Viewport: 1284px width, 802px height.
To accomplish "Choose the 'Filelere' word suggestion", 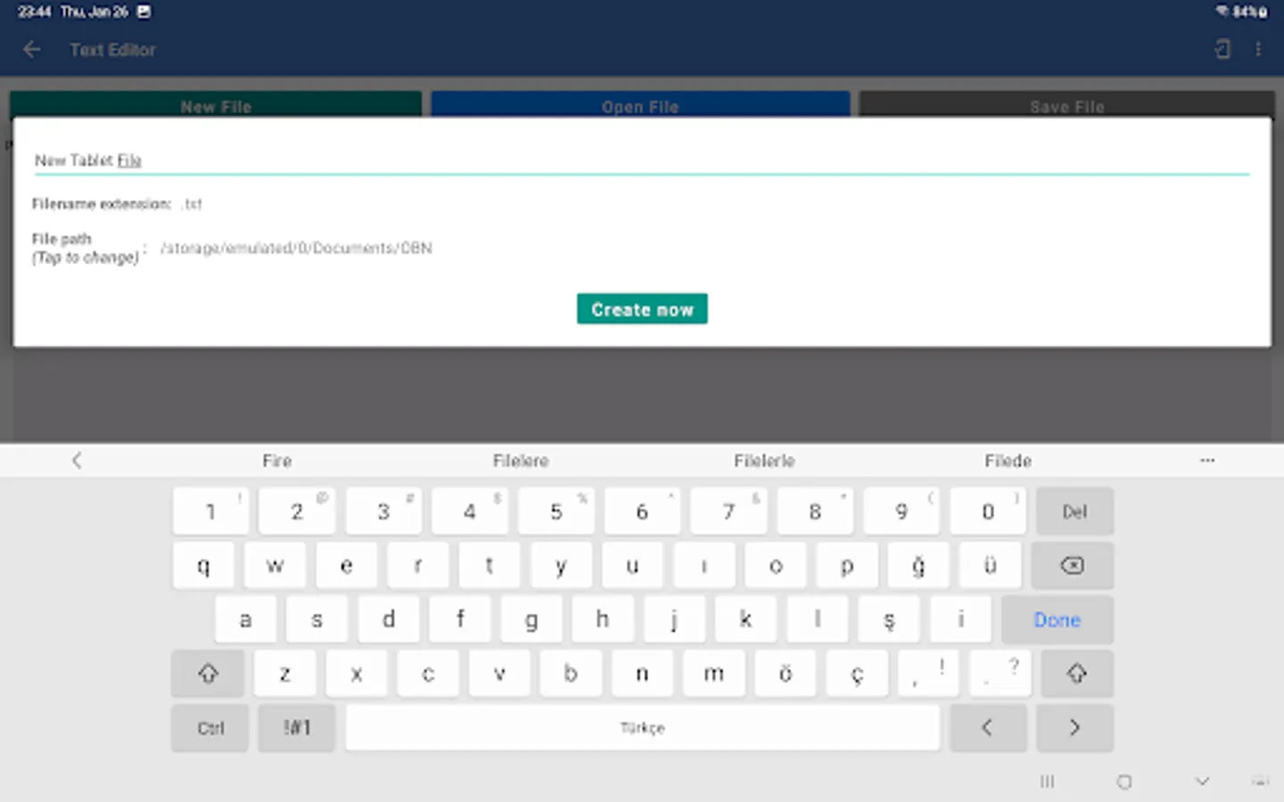I will pyautogui.click(x=521, y=461).
